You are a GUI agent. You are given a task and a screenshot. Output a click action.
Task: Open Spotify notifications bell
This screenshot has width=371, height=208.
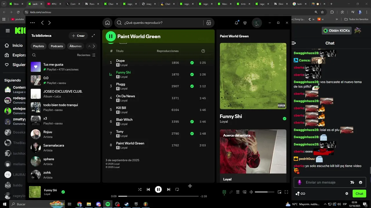coord(237,23)
